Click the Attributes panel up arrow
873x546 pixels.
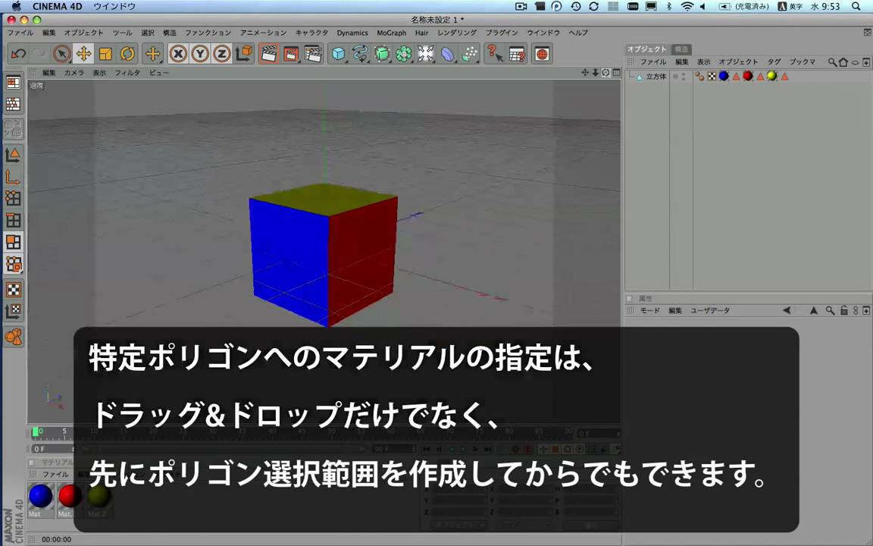[x=813, y=310]
